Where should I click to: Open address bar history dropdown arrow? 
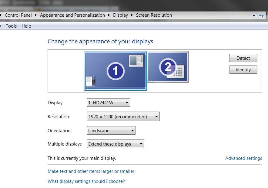click(254, 15)
